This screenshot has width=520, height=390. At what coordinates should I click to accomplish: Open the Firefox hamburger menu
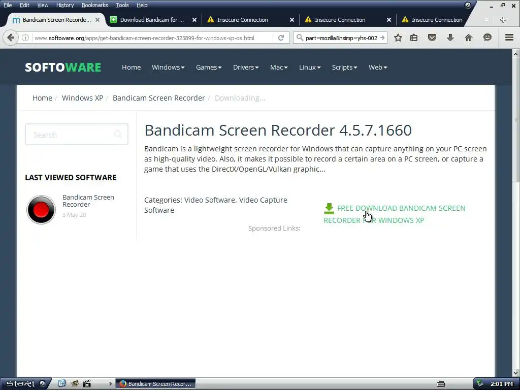coord(509,38)
